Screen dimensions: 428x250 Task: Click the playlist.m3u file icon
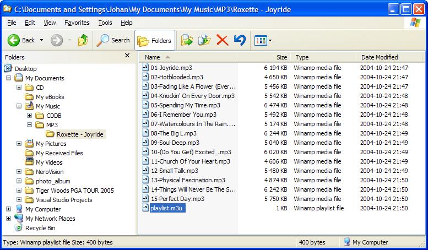[x=145, y=208]
